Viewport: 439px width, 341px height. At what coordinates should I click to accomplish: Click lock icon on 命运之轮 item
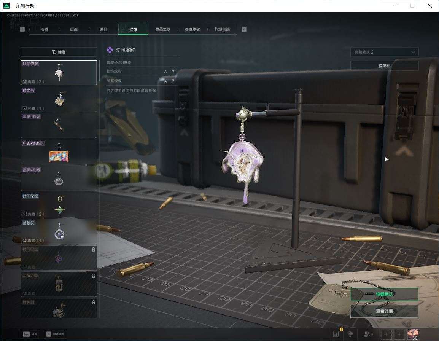point(94,276)
